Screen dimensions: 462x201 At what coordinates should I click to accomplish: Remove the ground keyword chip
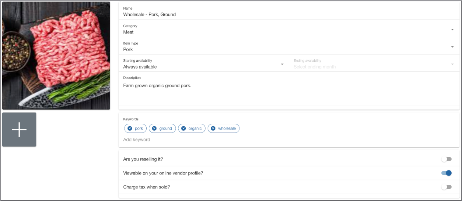point(154,128)
